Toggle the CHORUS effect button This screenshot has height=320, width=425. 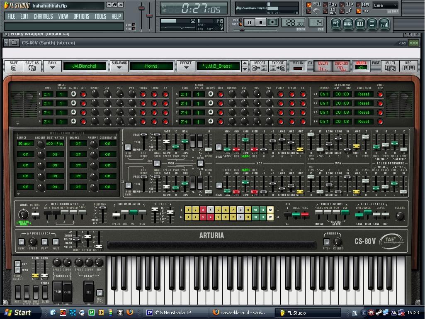coord(341,66)
